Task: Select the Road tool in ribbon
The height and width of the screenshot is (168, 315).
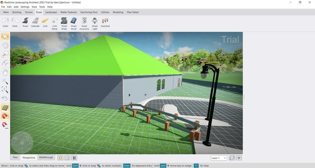Action: (25, 22)
